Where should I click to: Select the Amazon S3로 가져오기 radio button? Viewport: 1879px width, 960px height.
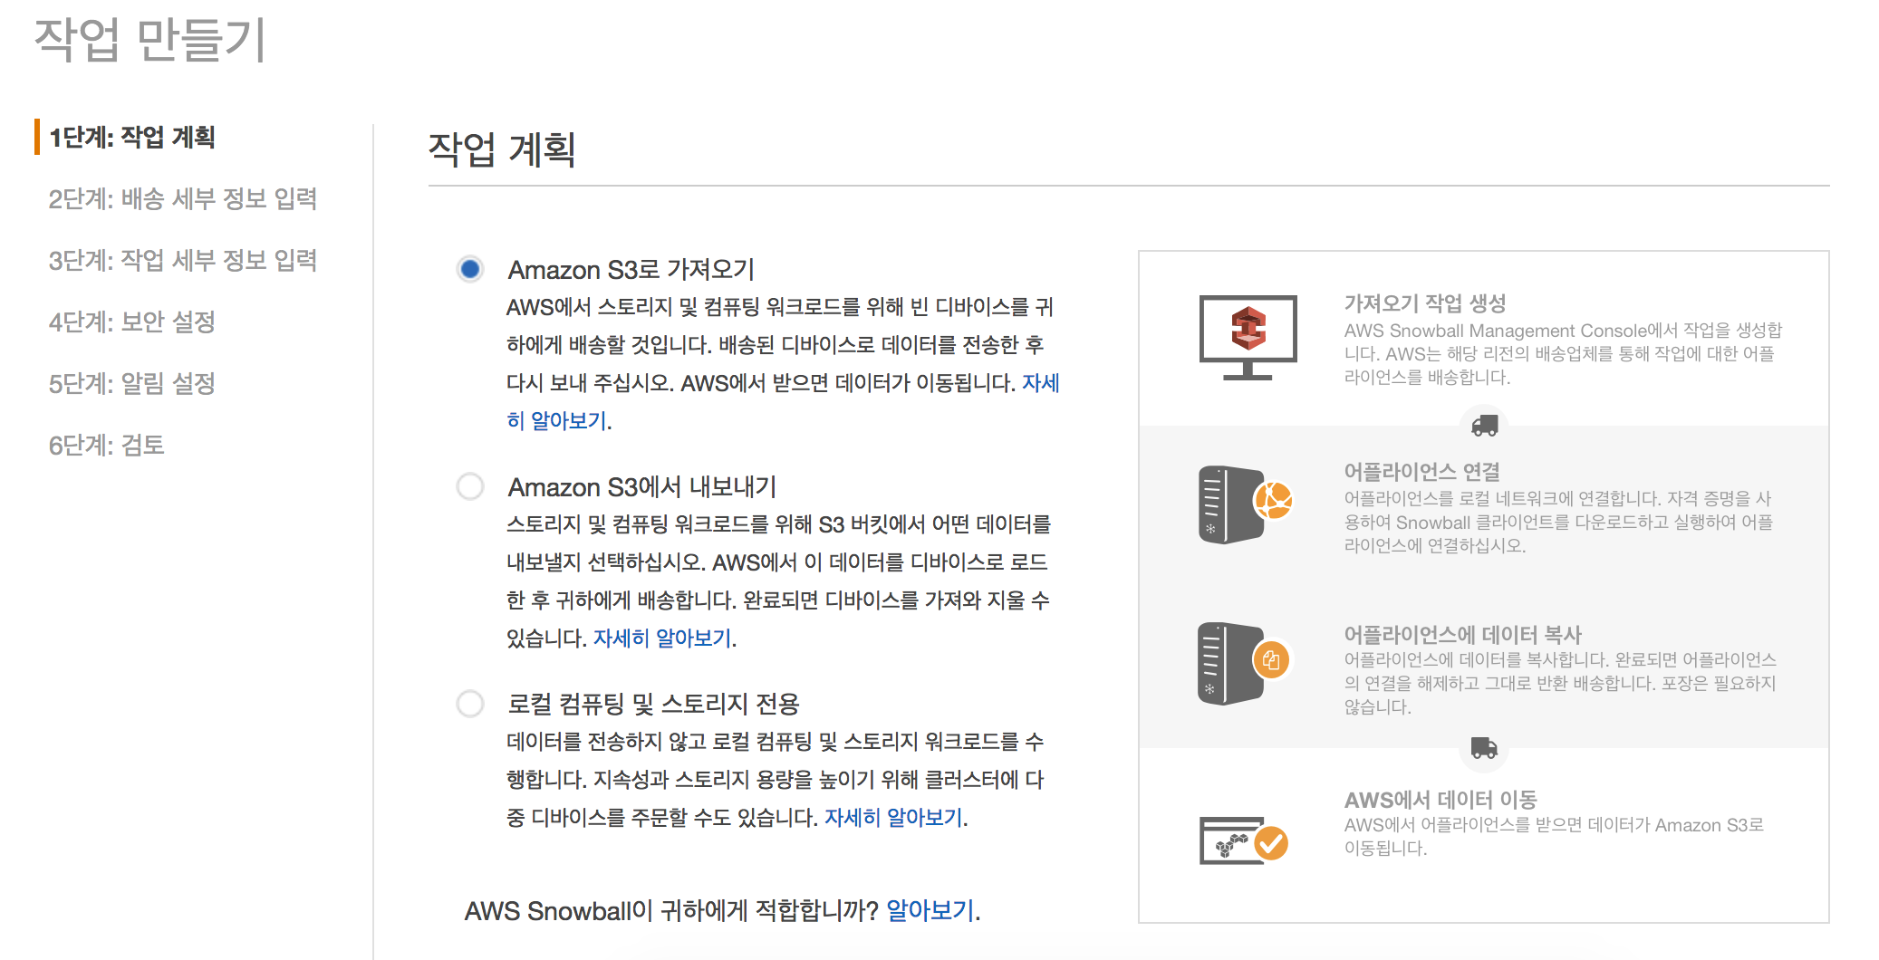coord(470,269)
